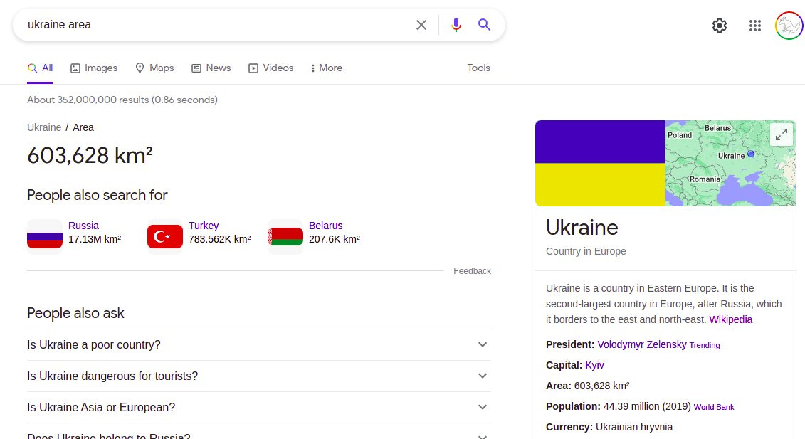Click the 603,628 km² area result
Image resolution: width=805 pixels, height=439 pixels.
(90, 155)
